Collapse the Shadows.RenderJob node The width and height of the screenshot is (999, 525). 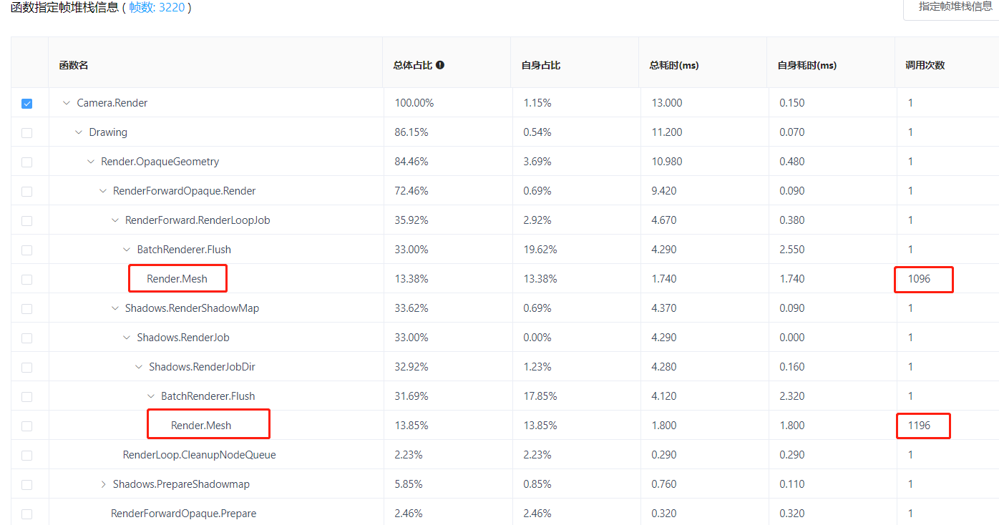[127, 338]
